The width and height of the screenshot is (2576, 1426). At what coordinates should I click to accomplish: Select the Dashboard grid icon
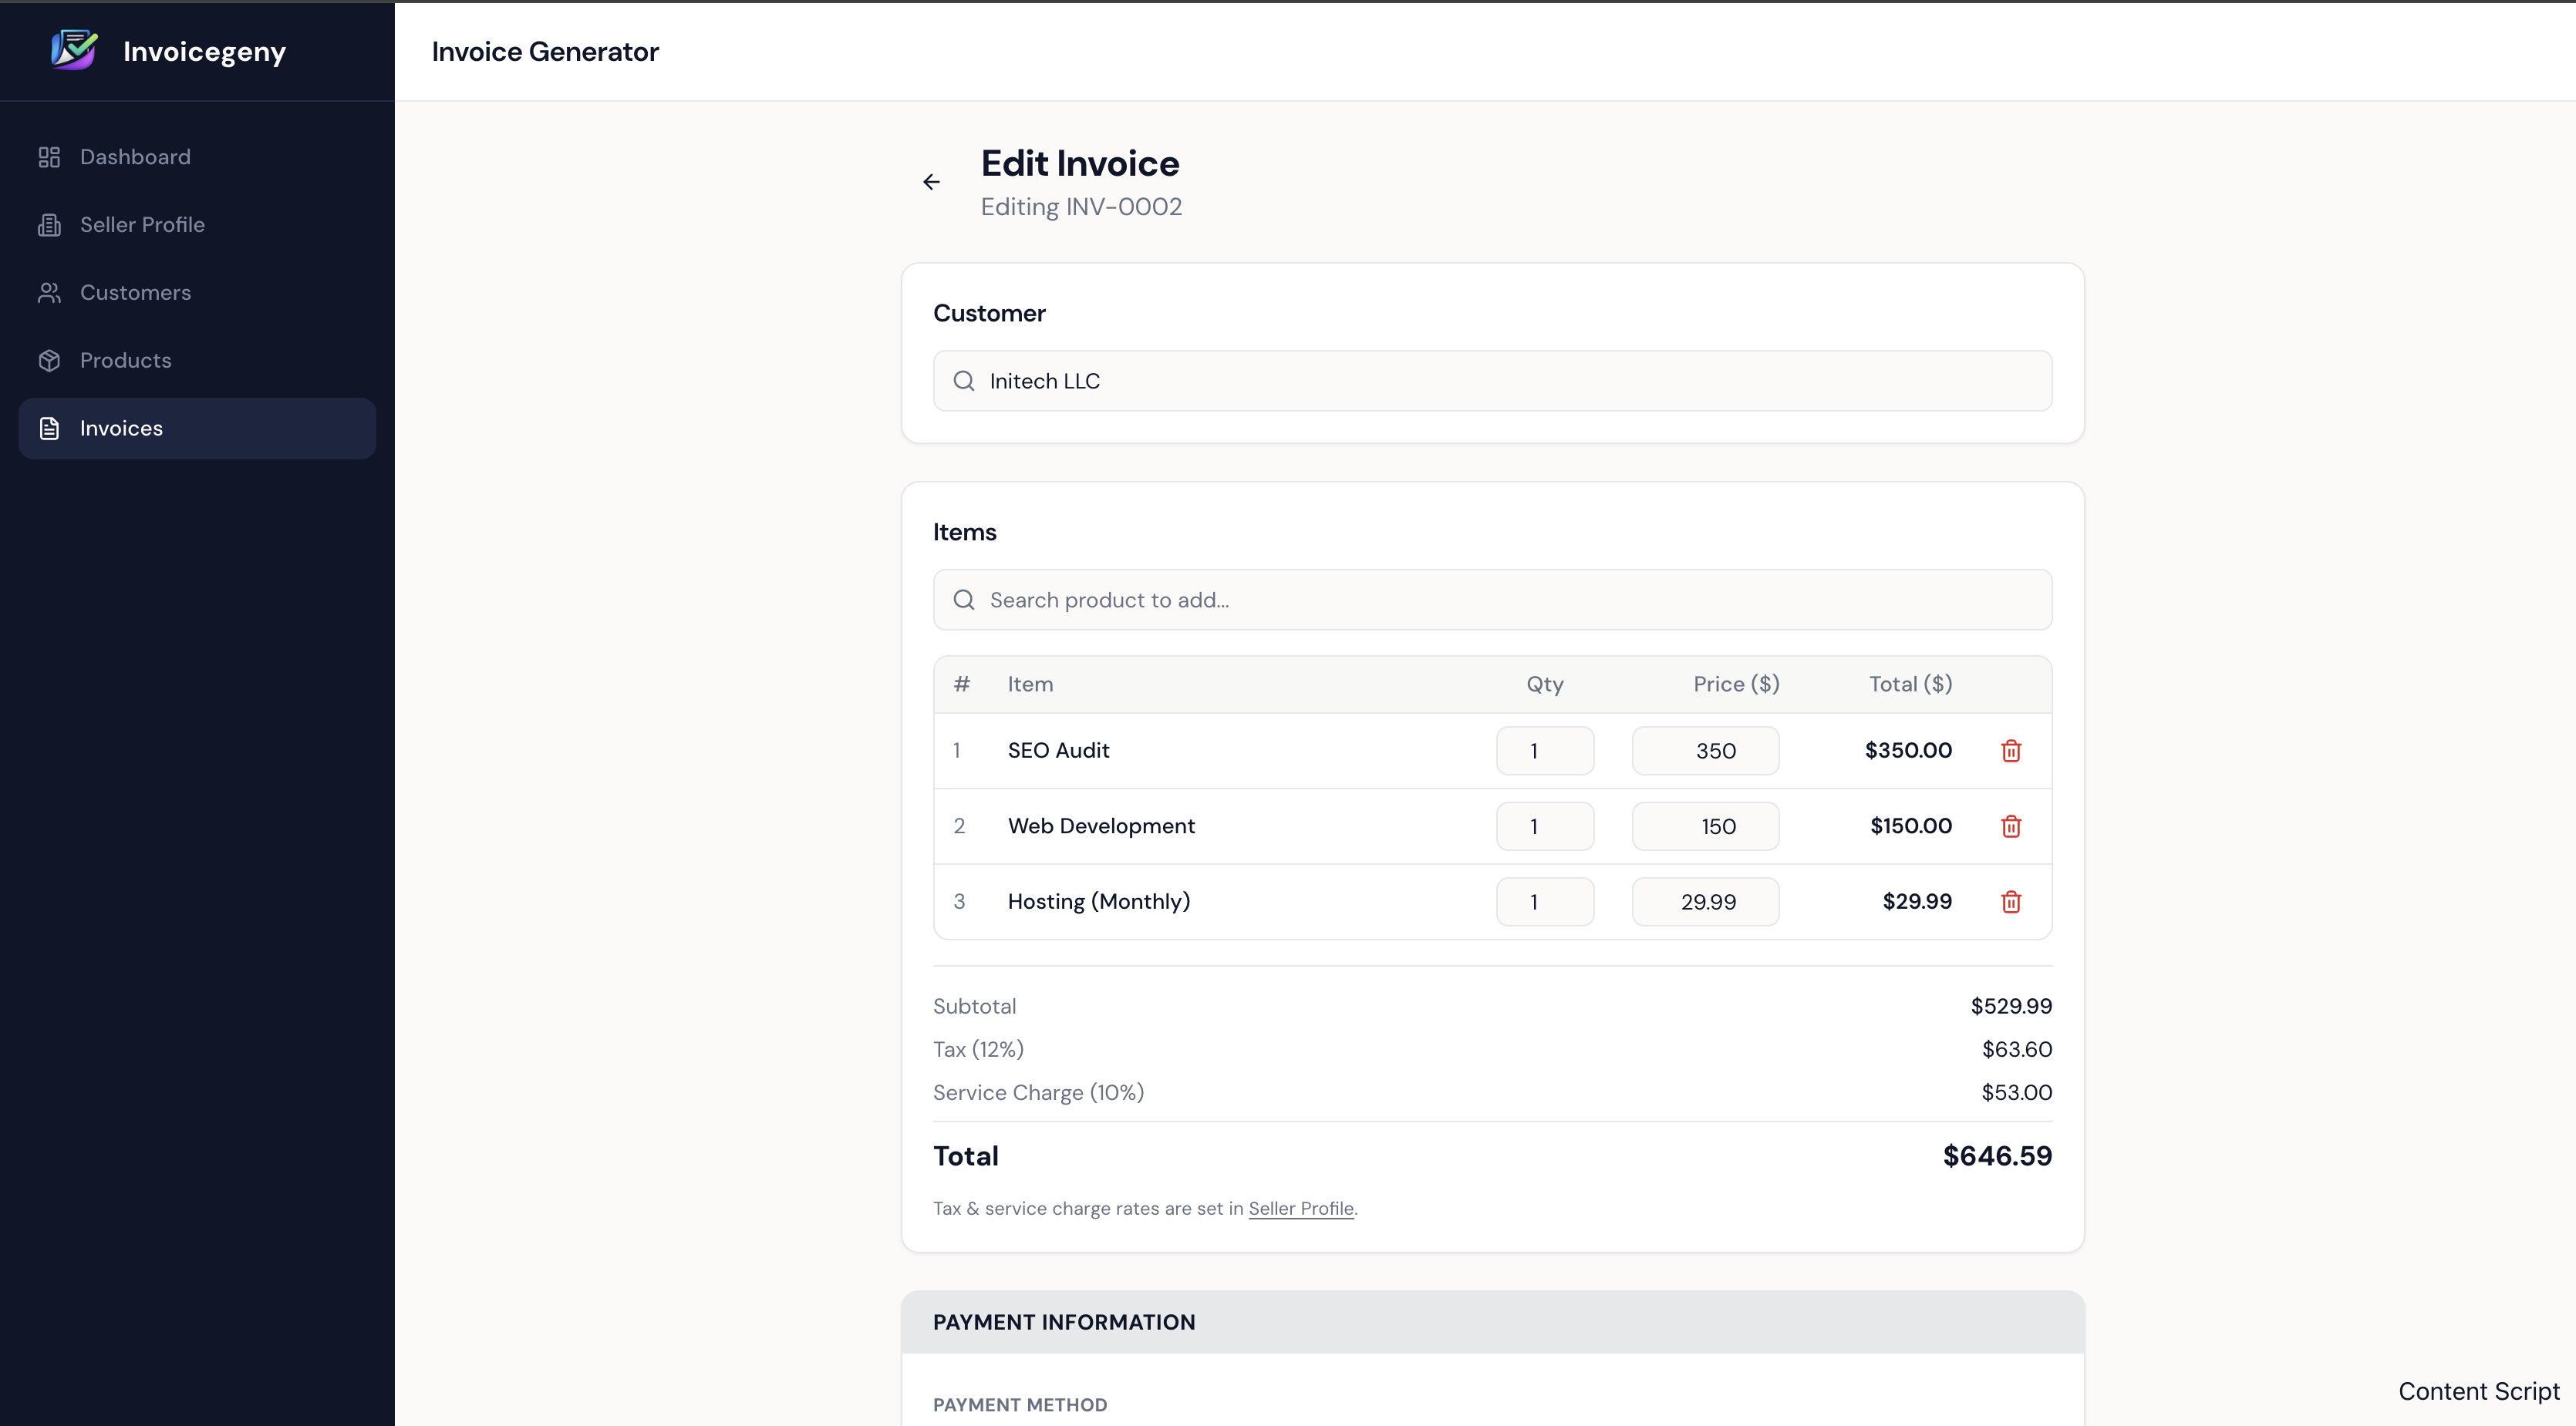[x=50, y=156]
